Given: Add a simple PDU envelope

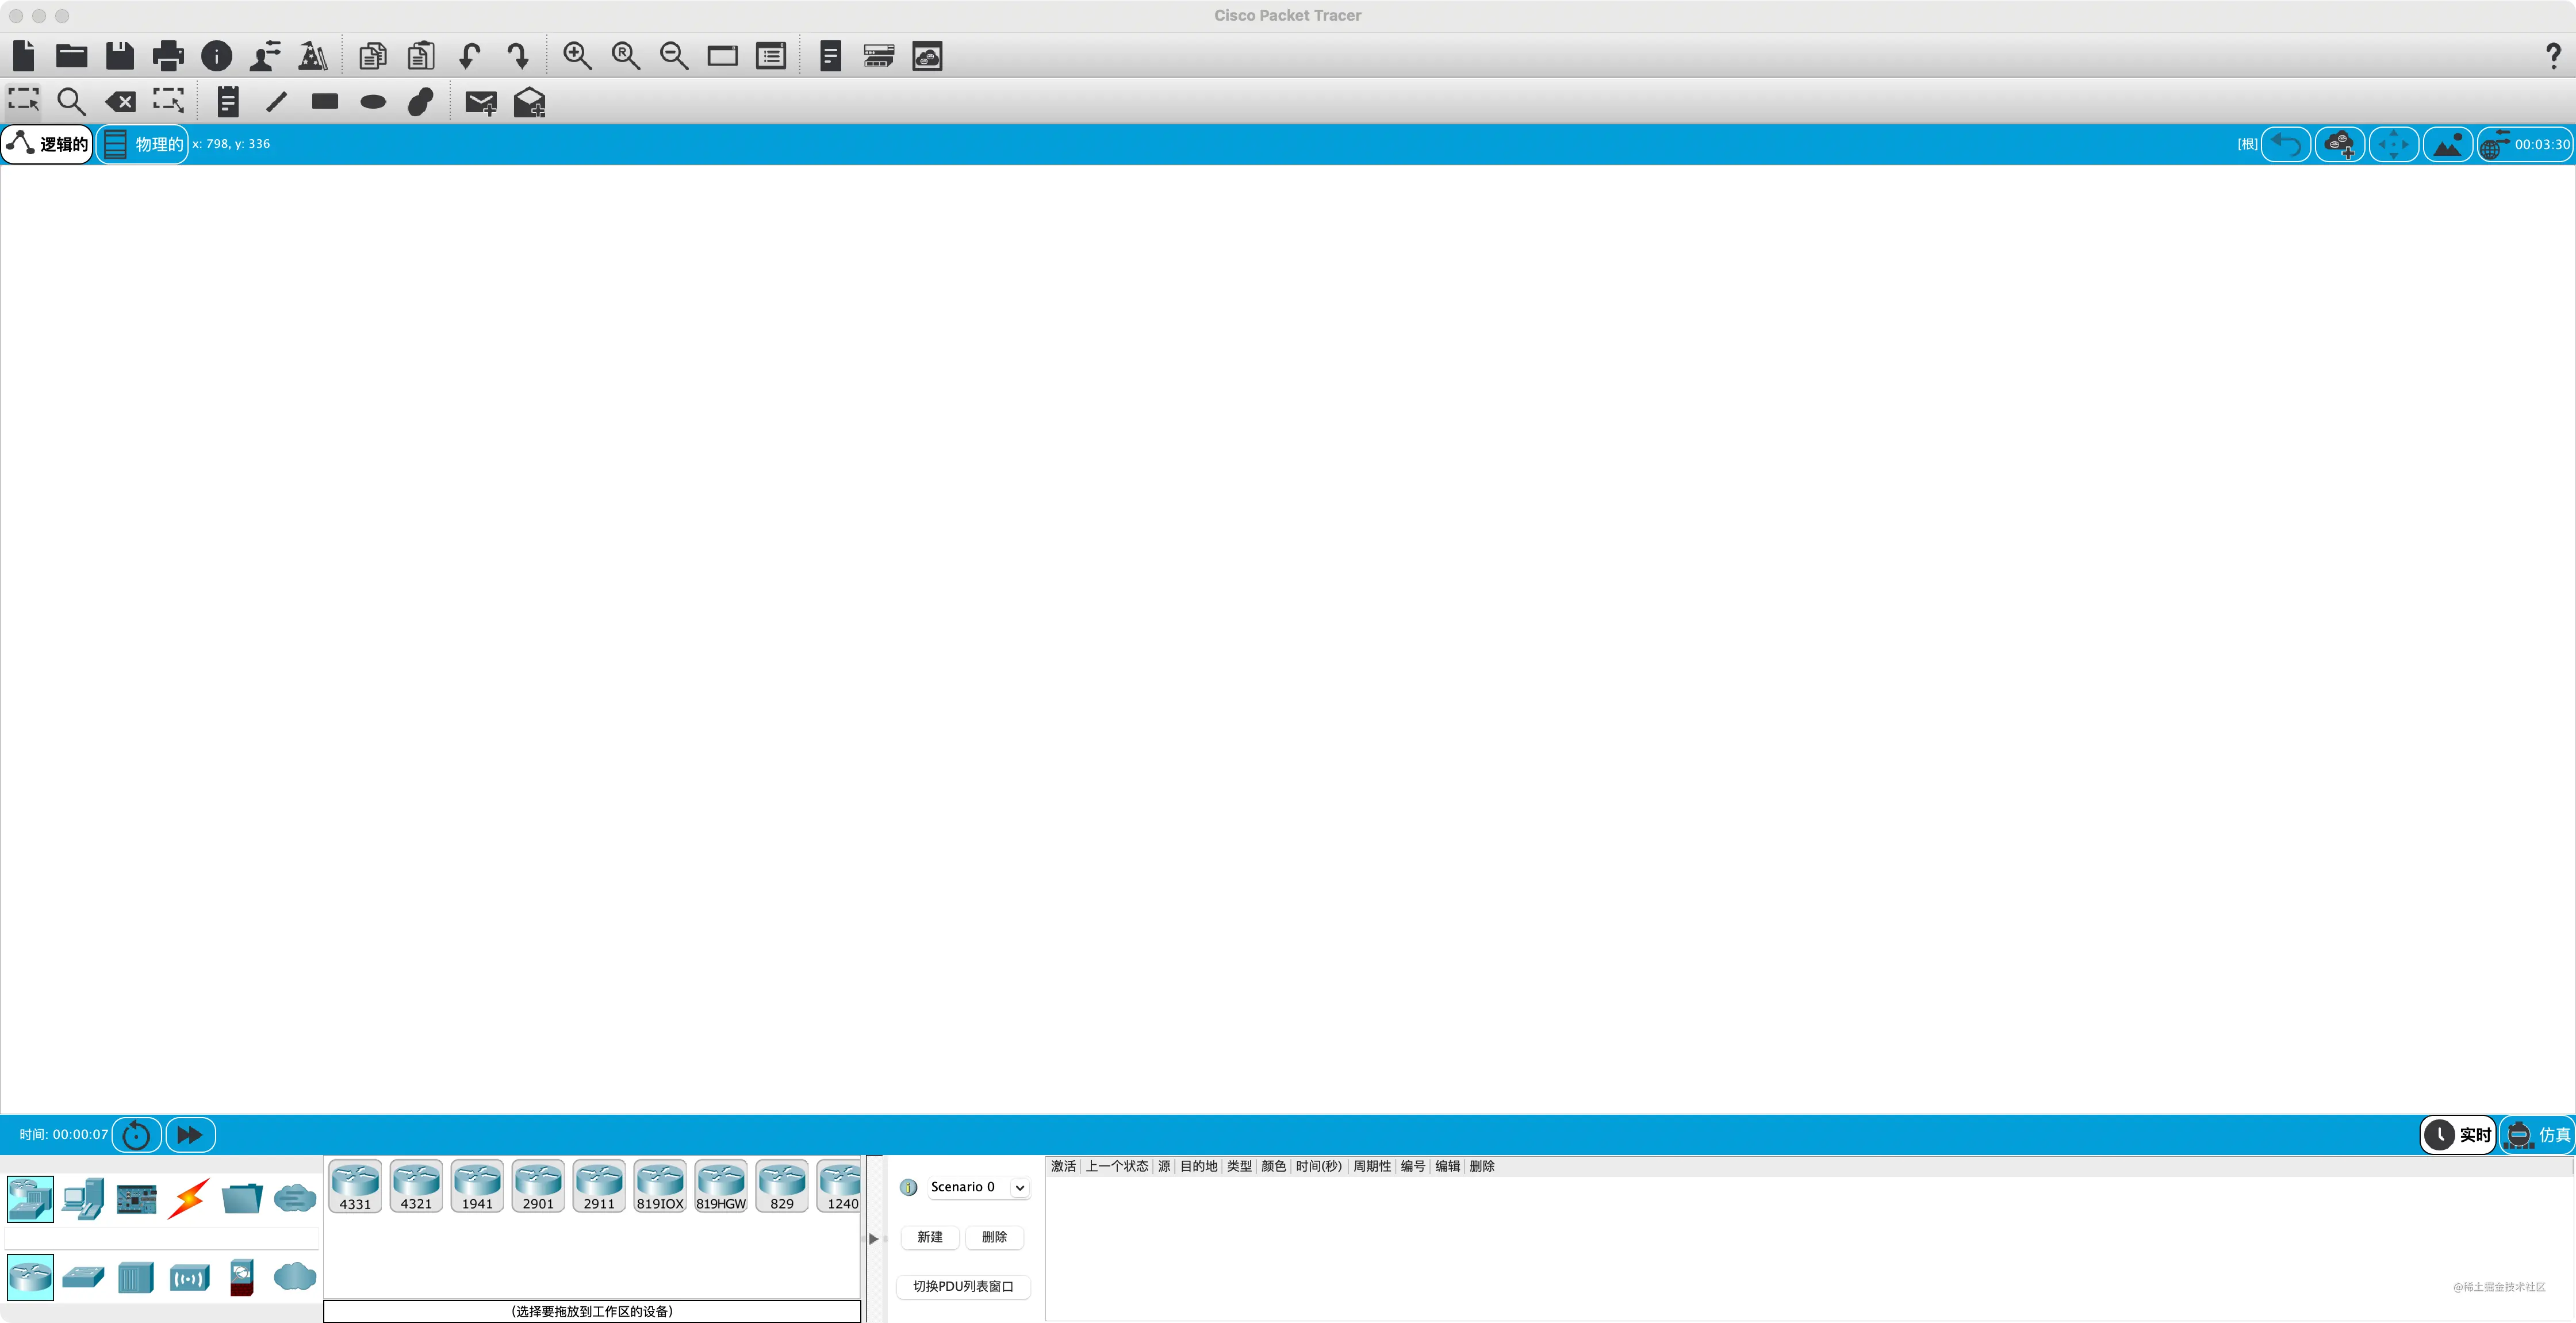Looking at the screenshot, I should (x=481, y=102).
